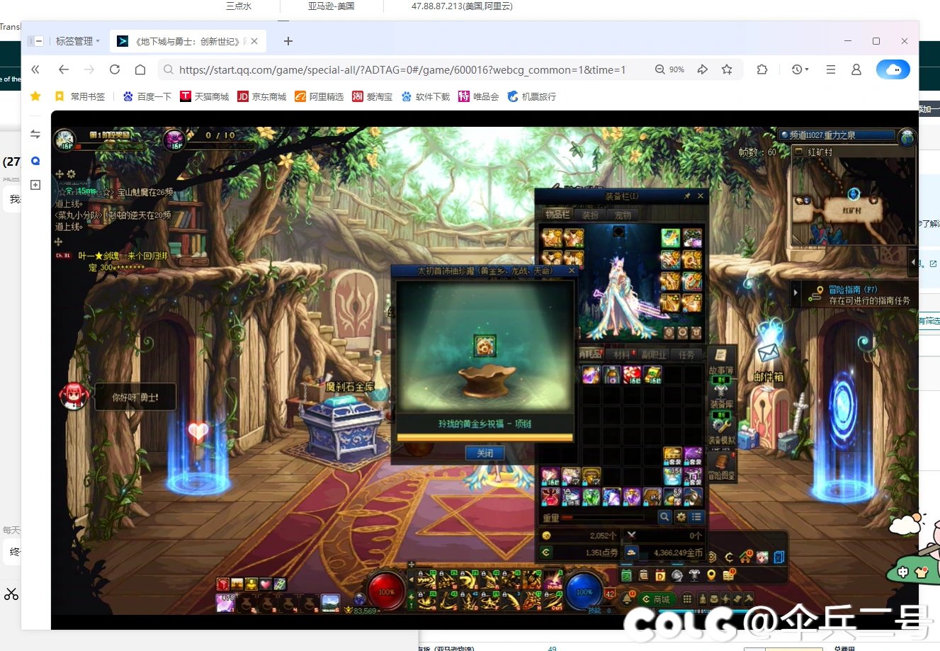Toggle the browser sidebar panel button
The image size is (940, 651).
(35, 41)
